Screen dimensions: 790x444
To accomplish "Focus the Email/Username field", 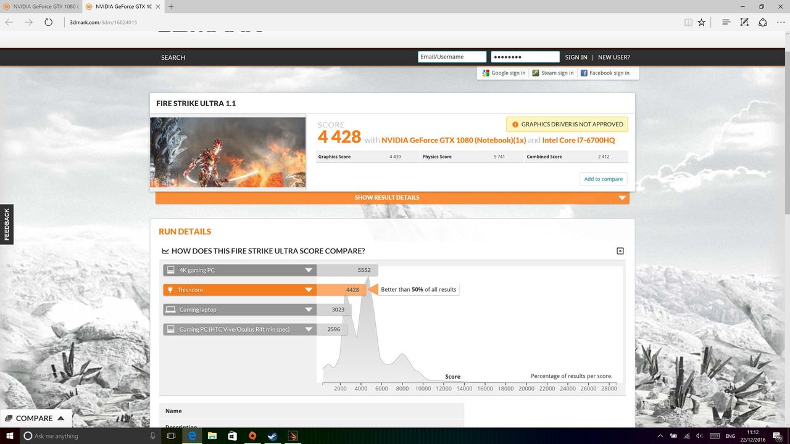I will click(452, 57).
